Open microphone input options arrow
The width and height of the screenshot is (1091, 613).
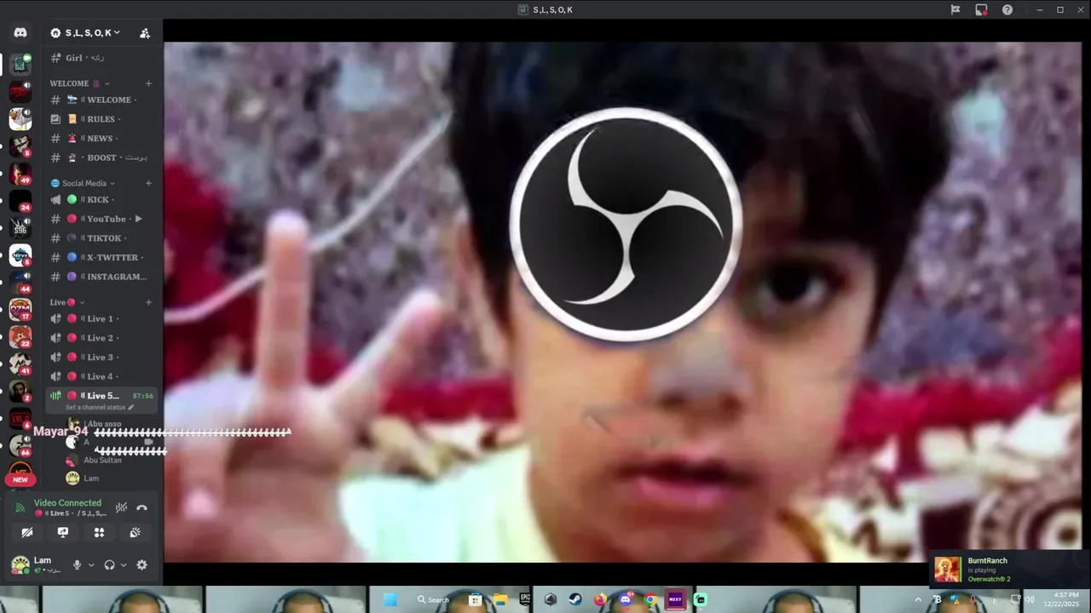(x=90, y=564)
